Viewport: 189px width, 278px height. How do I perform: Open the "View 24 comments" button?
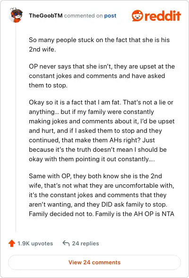tap(94, 262)
